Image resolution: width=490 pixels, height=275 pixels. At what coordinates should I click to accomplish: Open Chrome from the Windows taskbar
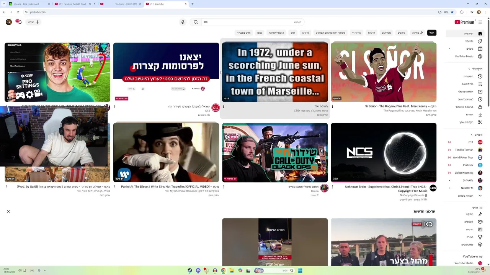tap(223, 270)
